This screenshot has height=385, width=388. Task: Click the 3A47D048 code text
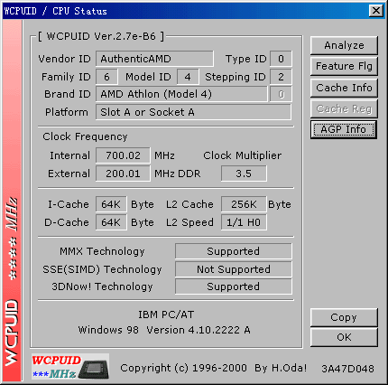pos(347,369)
